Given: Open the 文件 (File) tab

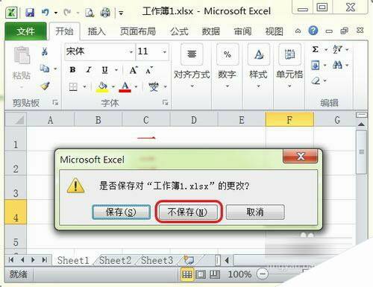Looking at the screenshot, I should pyautogui.click(x=25, y=31).
